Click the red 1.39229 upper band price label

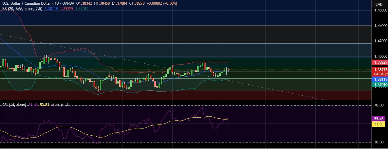tap(380, 62)
